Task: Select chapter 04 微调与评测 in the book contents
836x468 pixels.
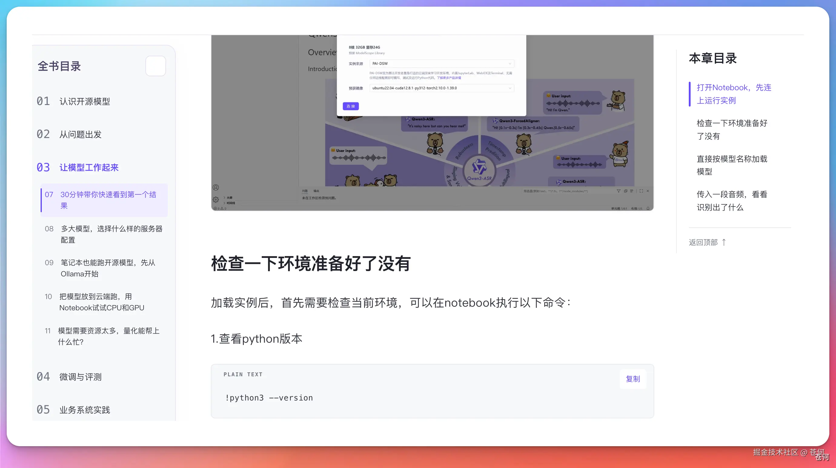Action: tap(69, 377)
